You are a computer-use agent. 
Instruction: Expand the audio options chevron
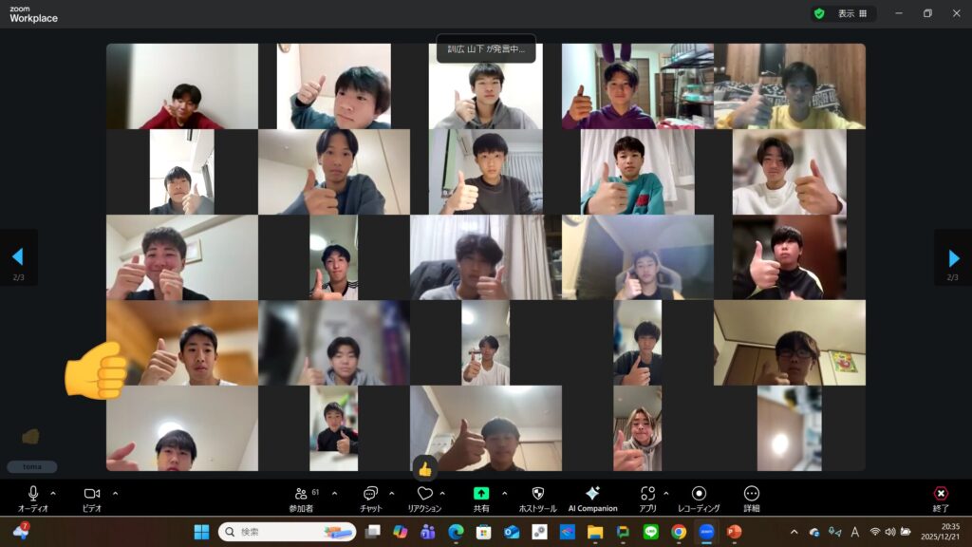[53, 493]
